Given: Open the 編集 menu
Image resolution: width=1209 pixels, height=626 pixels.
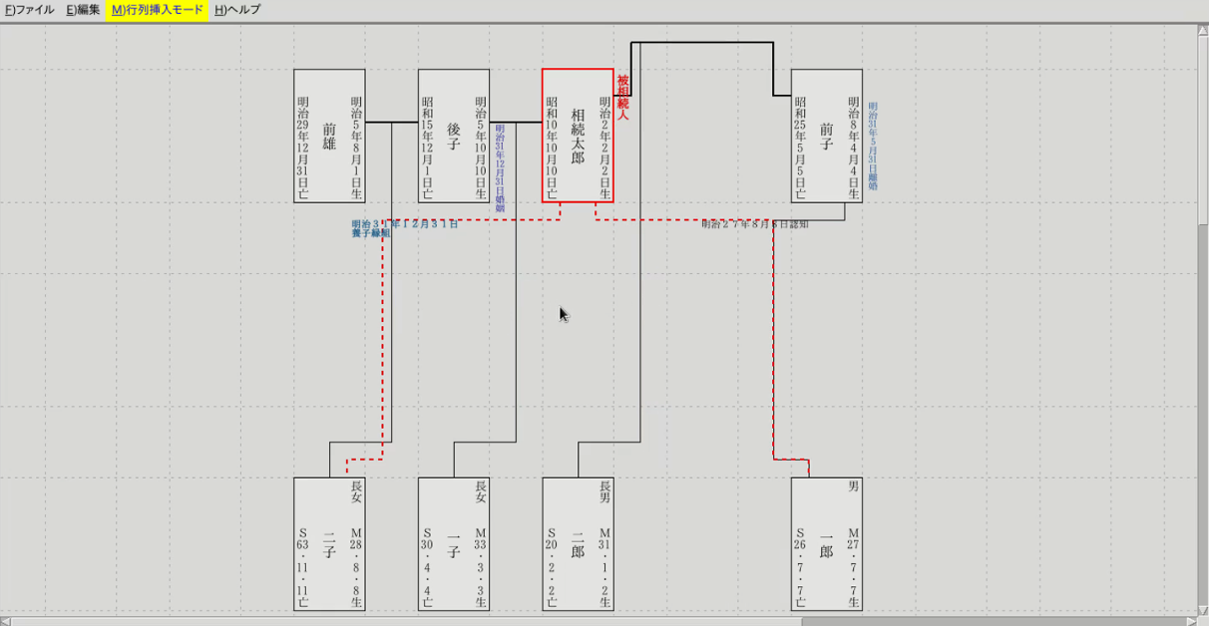Looking at the screenshot, I should pyautogui.click(x=83, y=10).
